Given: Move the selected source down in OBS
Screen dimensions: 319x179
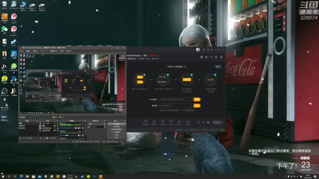Looking at the screenshot, I should [x=54, y=138].
